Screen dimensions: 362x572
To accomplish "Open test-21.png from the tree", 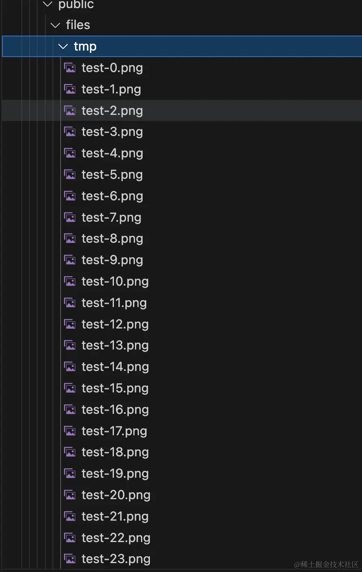I will coord(115,516).
